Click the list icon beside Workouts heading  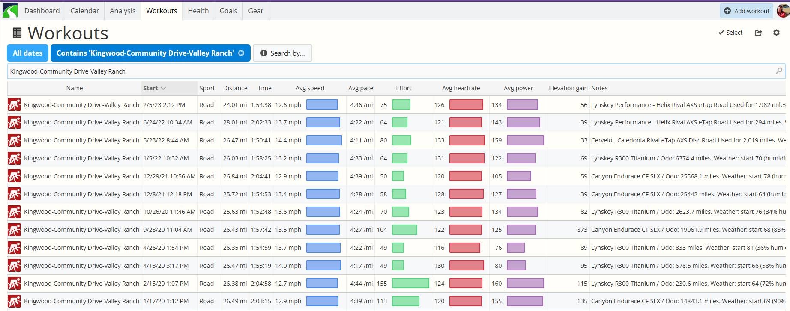pyautogui.click(x=17, y=33)
